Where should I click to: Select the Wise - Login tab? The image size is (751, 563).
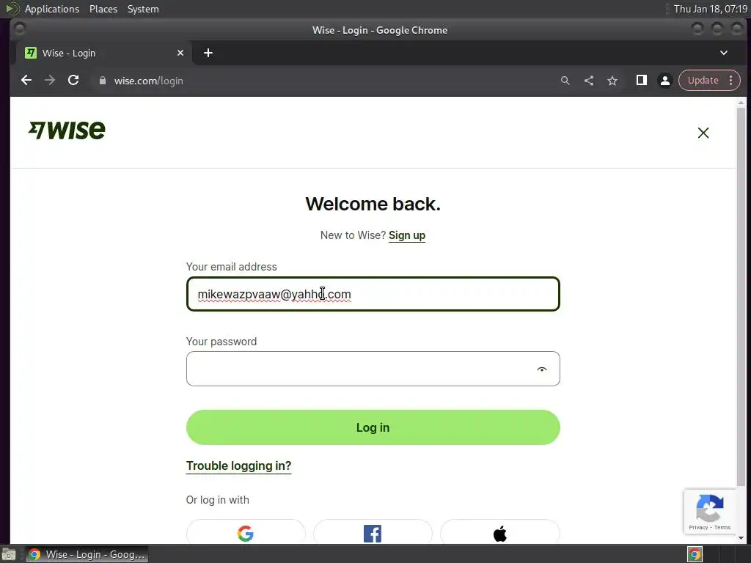click(103, 53)
